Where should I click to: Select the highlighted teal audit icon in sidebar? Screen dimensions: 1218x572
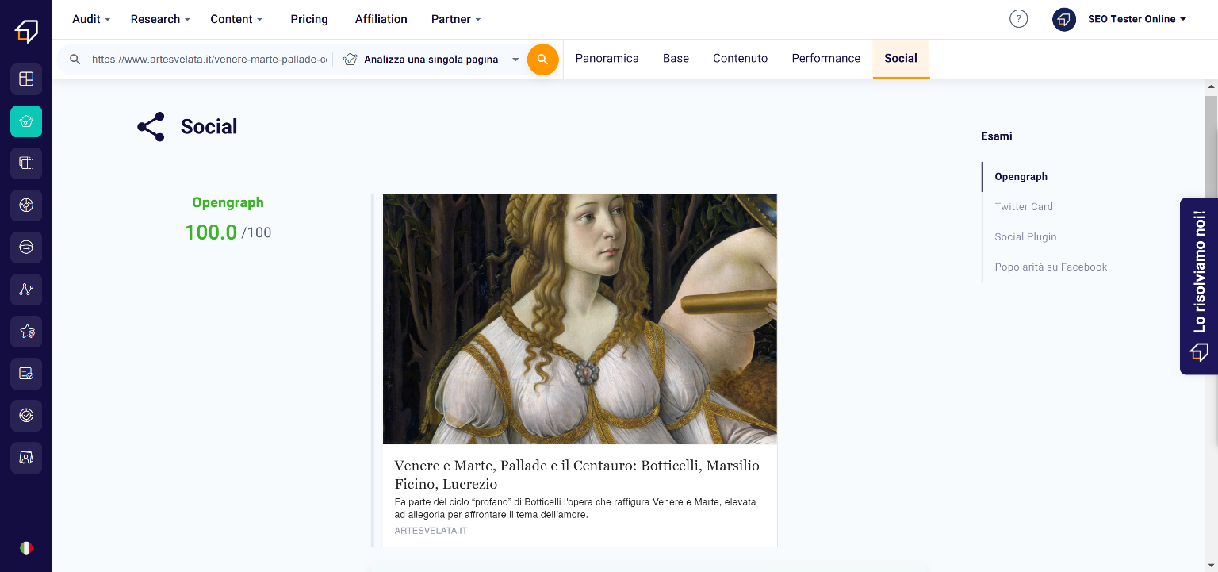(26, 121)
